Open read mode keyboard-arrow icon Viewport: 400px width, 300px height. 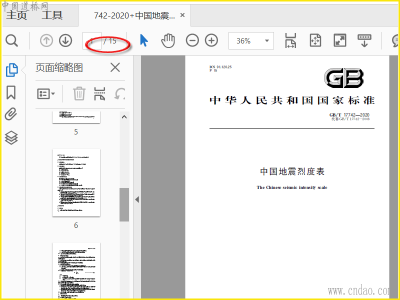364,40
